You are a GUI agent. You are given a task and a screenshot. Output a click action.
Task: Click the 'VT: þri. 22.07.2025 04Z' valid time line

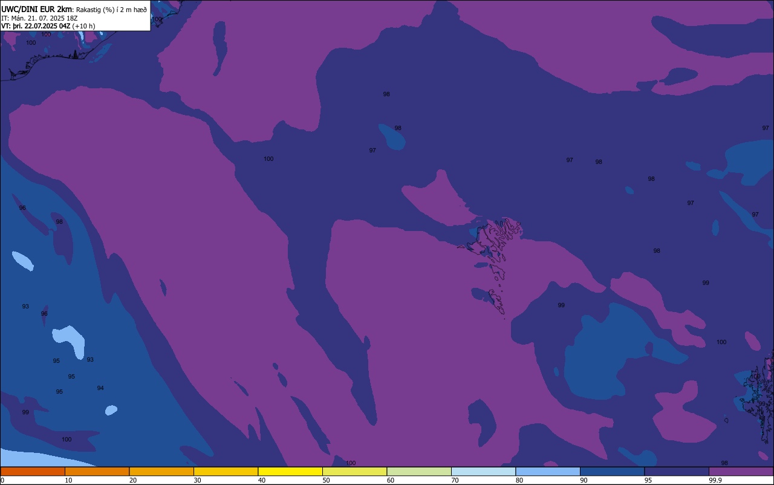coord(36,26)
